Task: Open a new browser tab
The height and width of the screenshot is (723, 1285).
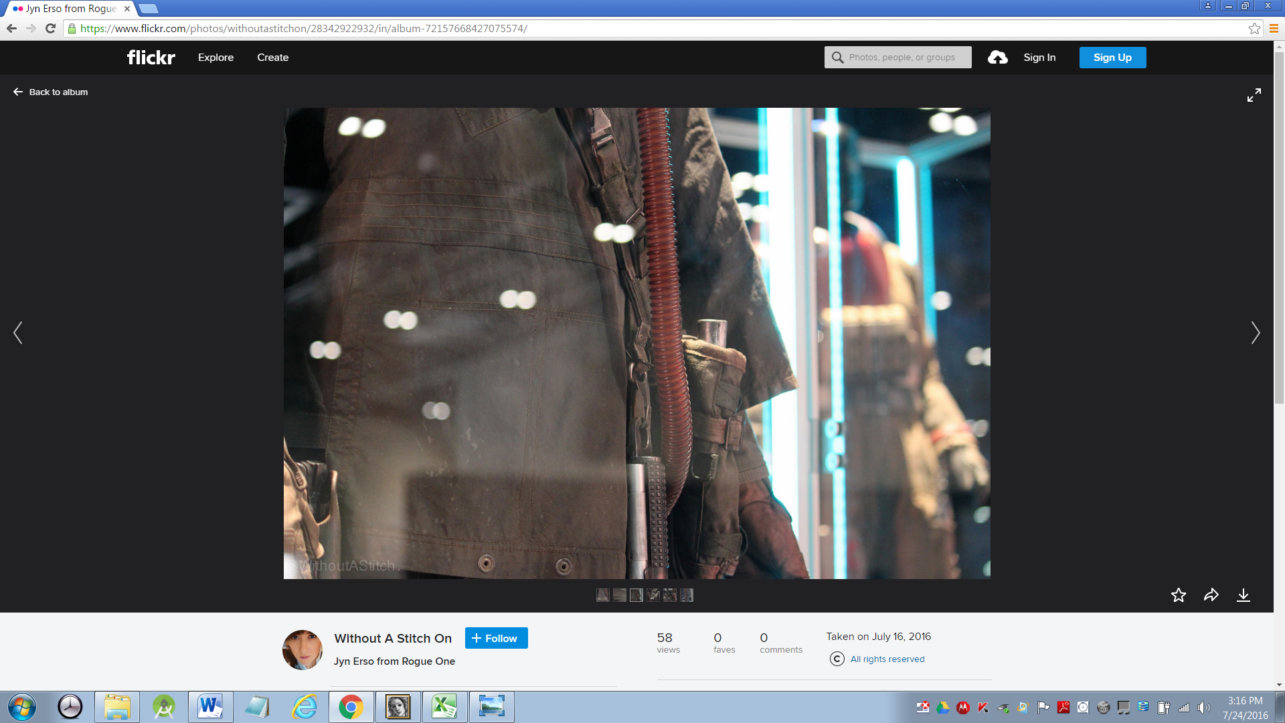Action: pyautogui.click(x=149, y=9)
